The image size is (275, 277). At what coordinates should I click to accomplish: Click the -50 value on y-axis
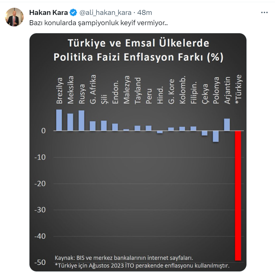tap(40, 262)
